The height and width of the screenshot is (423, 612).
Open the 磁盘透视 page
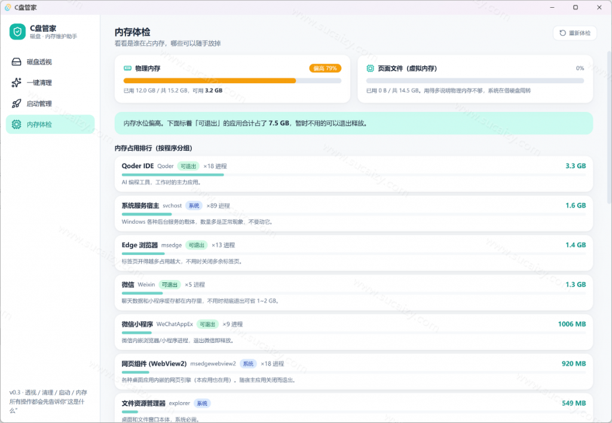50,62
